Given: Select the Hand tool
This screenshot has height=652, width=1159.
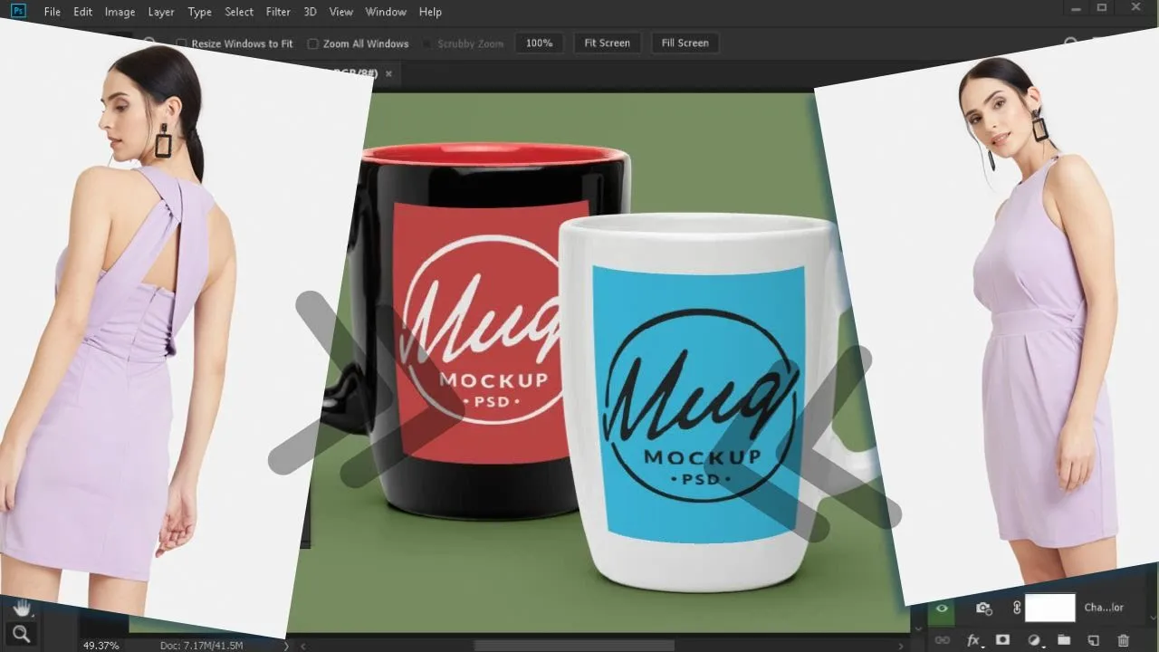Looking at the screenshot, I should [x=22, y=609].
